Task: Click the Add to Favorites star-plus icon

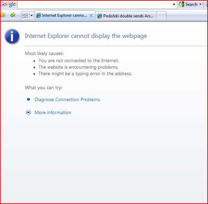Action: pos(13,15)
